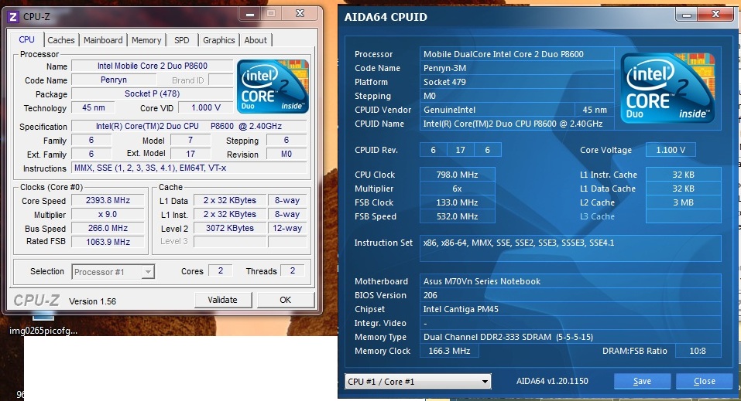Image resolution: width=741 pixels, height=401 pixels.
Task: Switch to the Caches tab
Action: click(61, 40)
